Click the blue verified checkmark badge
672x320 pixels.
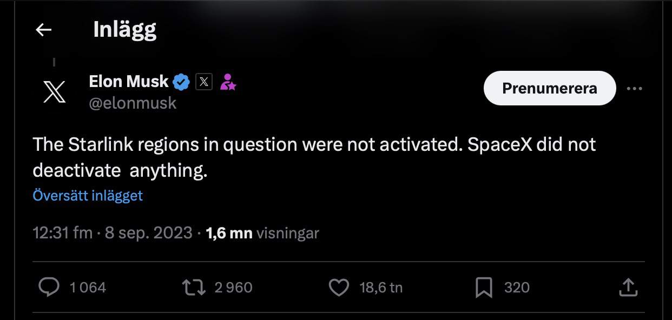[x=181, y=82]
